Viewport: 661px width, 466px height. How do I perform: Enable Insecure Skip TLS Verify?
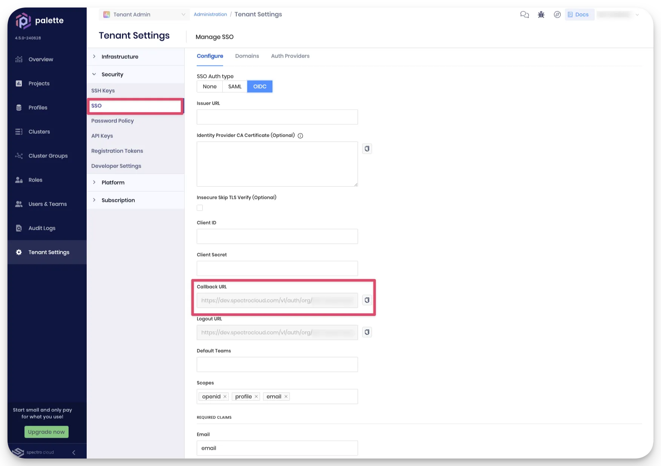click(x=200, y=208)
